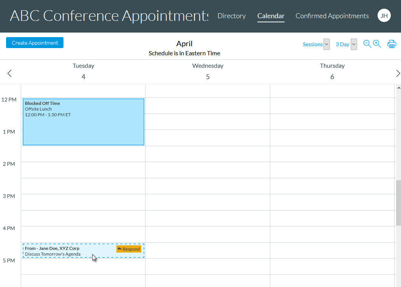The image size is (401, 287).
Task: Select the Calendar tab
Action: click(x=271, y=16)
